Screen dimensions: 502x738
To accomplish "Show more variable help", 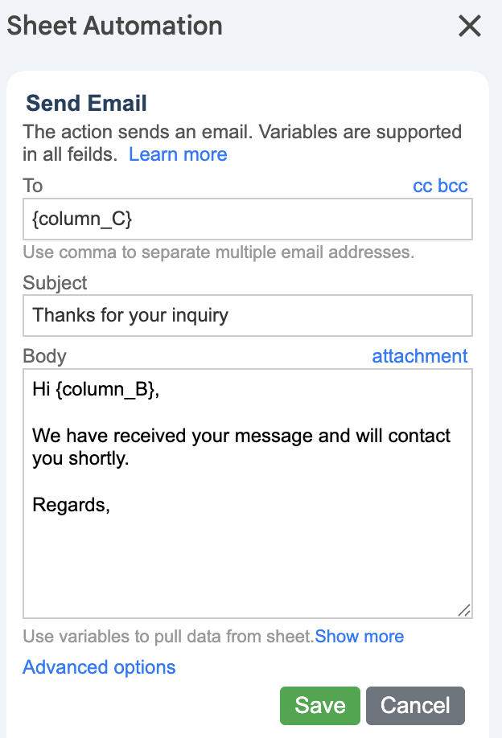I will pos(360,637).
